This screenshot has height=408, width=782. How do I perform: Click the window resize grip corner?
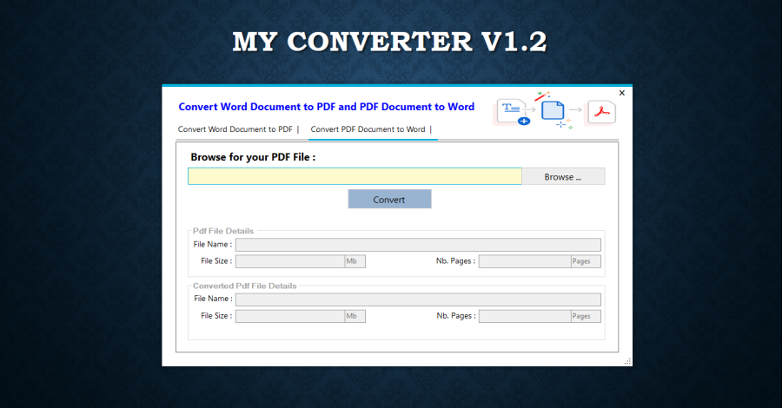(628, 362)
